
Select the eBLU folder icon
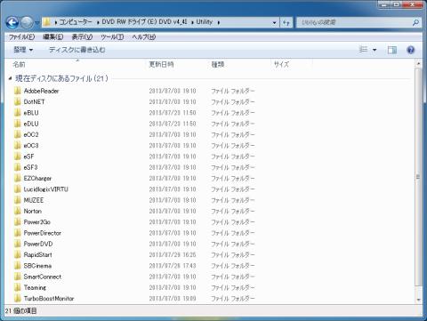pyautogui.click(x=18, y=113)
